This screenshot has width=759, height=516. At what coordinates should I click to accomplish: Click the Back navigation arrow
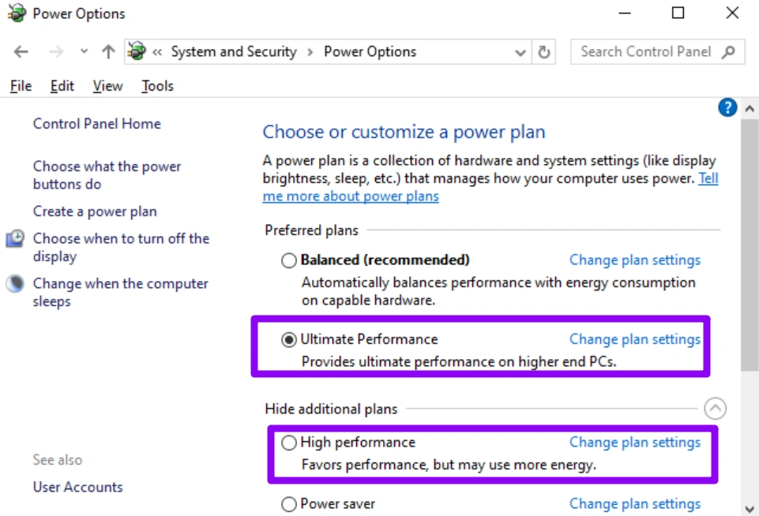pyautogui.click(x=21, y=52)
